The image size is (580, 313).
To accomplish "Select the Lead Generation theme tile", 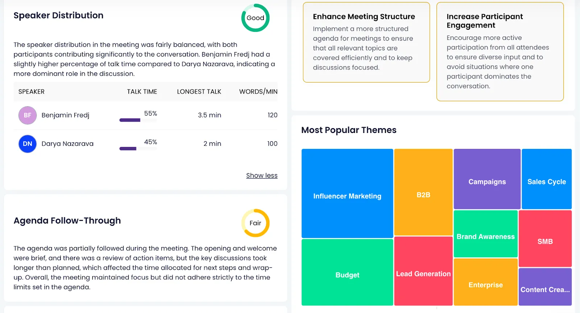I will [x=423, y=271].
